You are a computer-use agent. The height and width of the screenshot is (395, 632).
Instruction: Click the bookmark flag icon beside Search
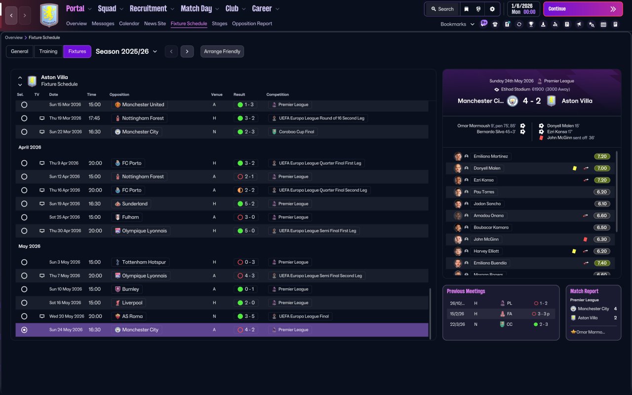(466, 9)
